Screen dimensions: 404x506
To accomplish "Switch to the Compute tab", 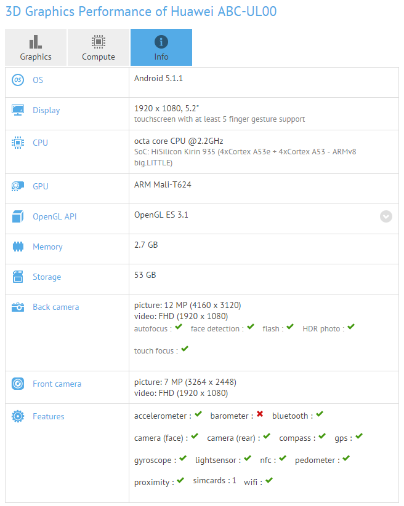I will tap(99, 47).
